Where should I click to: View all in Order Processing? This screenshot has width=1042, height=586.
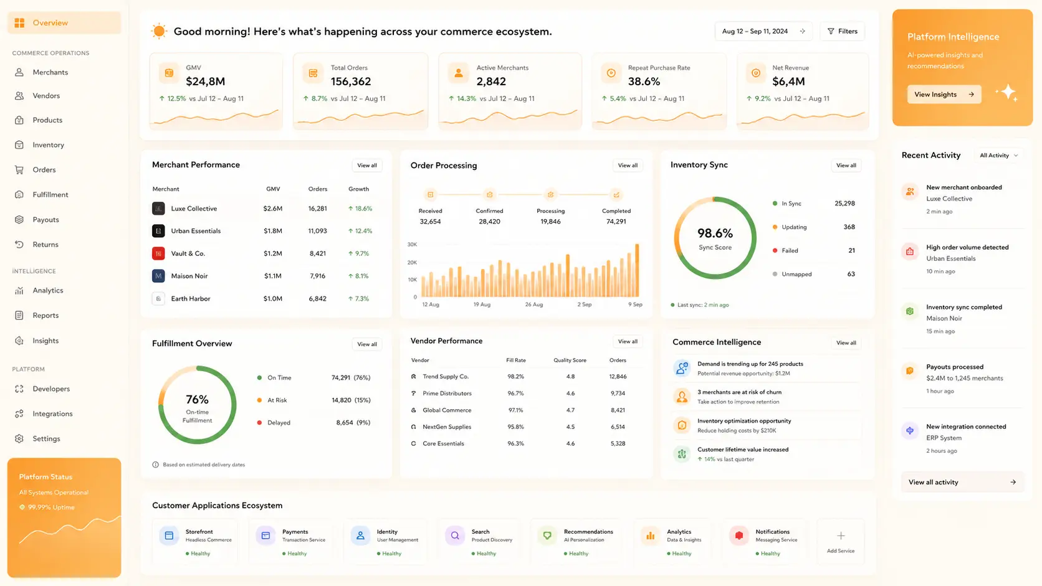(x=628, y=166)
